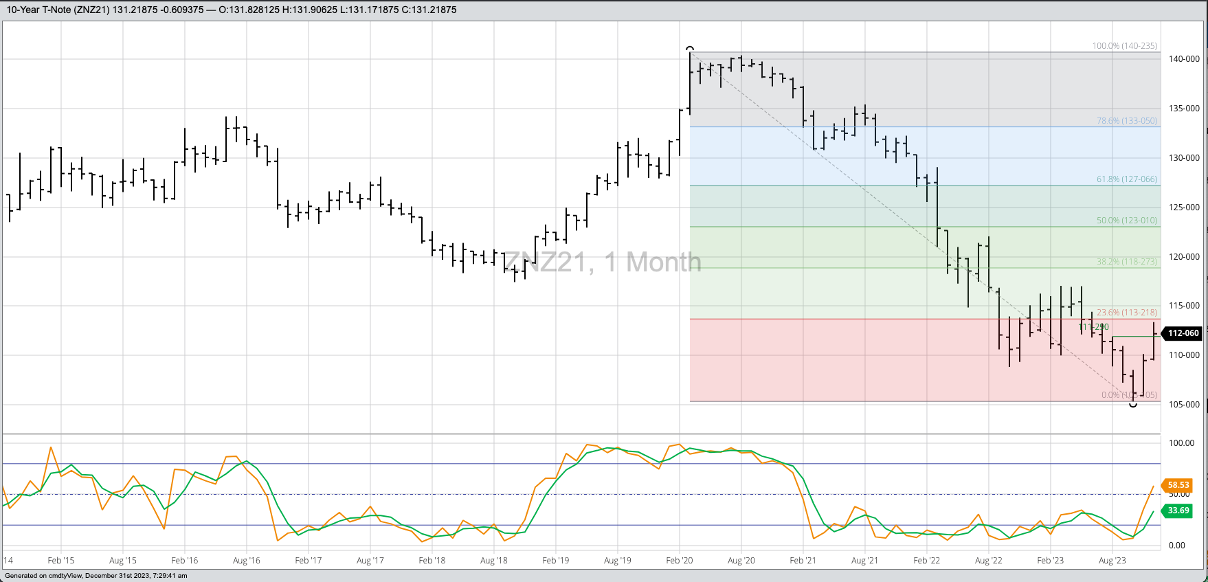Click the 61.8% (127-066) Fibonacci label
Screen dimensions: 1208x582
pos(1126,179)
